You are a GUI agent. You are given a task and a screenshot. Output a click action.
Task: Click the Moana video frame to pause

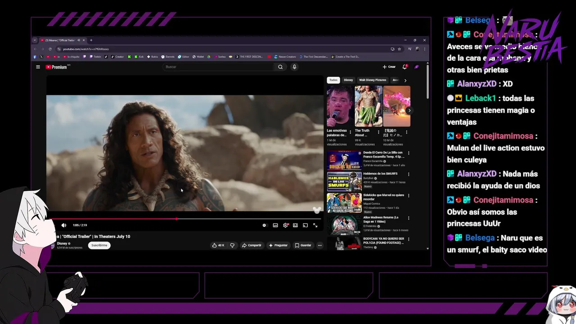(x=184, y=153)
